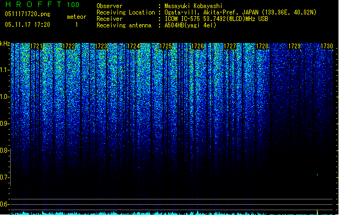This screenshot has width=339, height=215.
Task: Click the yellow spike in the bottom signal strip
Action: [317, 212]
